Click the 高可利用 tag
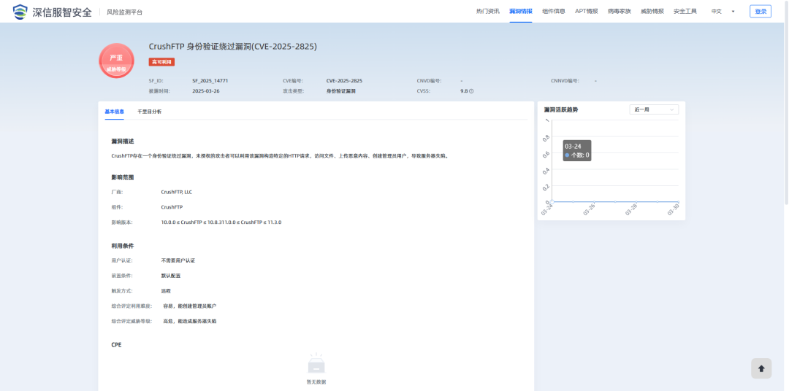The width and height of the screenshot is (789, 391). (x=161, y=62)
